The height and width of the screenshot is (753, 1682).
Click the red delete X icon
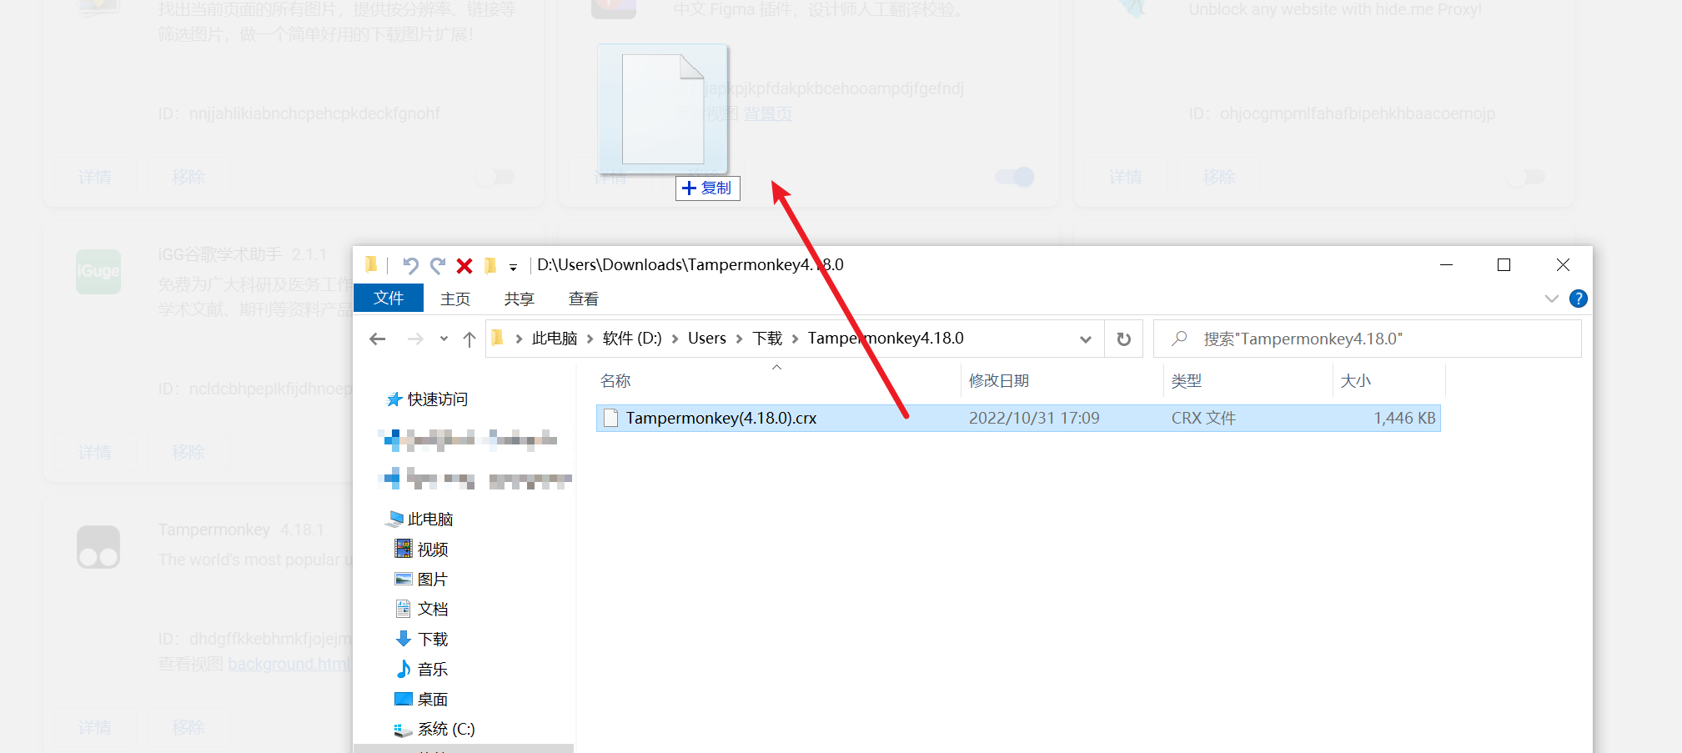tap(464, 266)
